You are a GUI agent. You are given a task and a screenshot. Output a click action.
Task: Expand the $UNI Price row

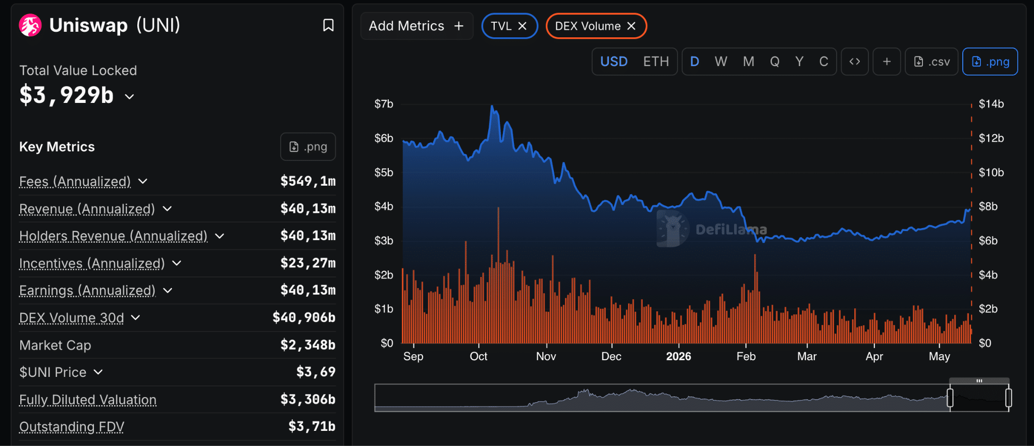coord(98,372)
